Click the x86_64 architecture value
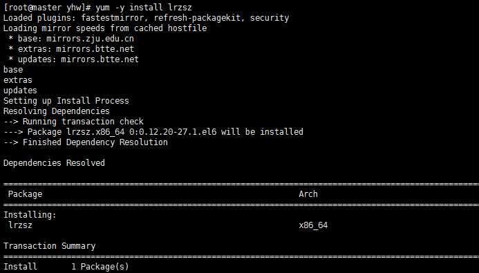 tap(313, 225)
